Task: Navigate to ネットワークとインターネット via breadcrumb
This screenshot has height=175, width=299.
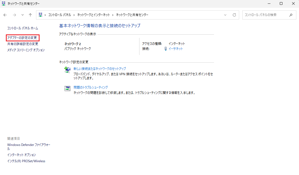Action: (x=93, y=15)
